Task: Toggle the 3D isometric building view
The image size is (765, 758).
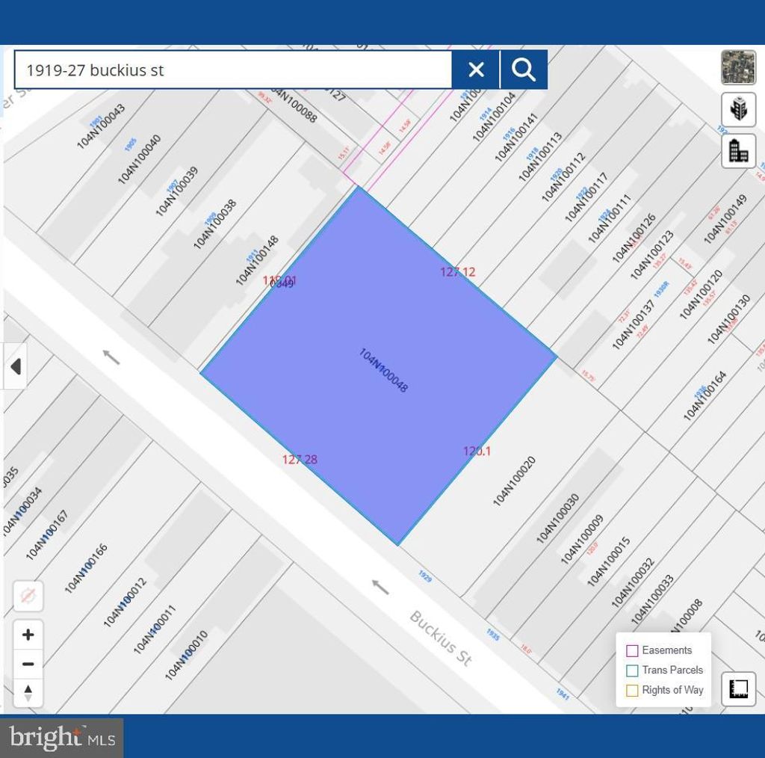Action: point(738,110)
